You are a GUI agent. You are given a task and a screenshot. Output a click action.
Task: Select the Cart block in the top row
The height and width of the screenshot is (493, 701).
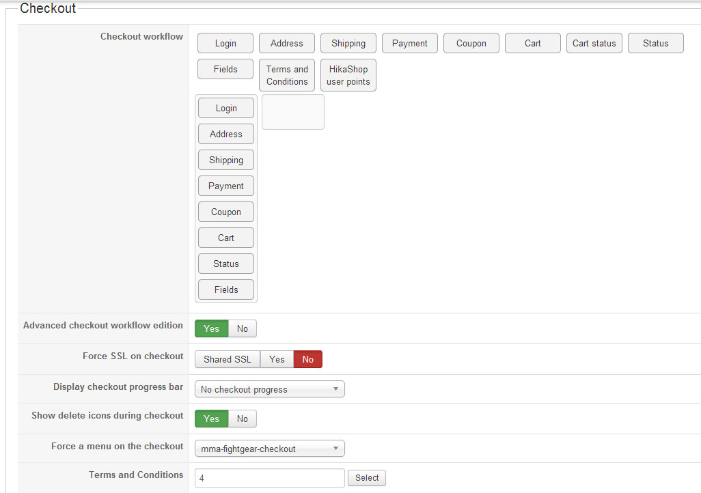[533, 43]
